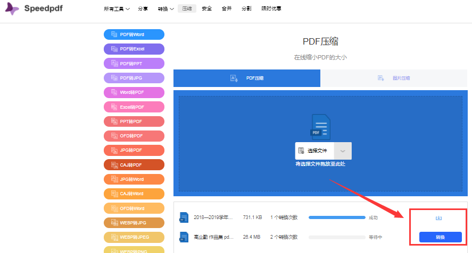Click the Speedpdf butterfly logo
The image size is (472, 253).
coord(12,8)
